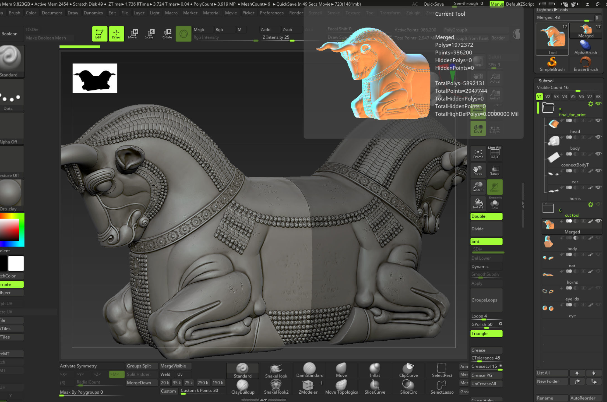This screenshot has height=402, width=607.
Task: Activate the Draw mode button
Action: click(116, 34)
